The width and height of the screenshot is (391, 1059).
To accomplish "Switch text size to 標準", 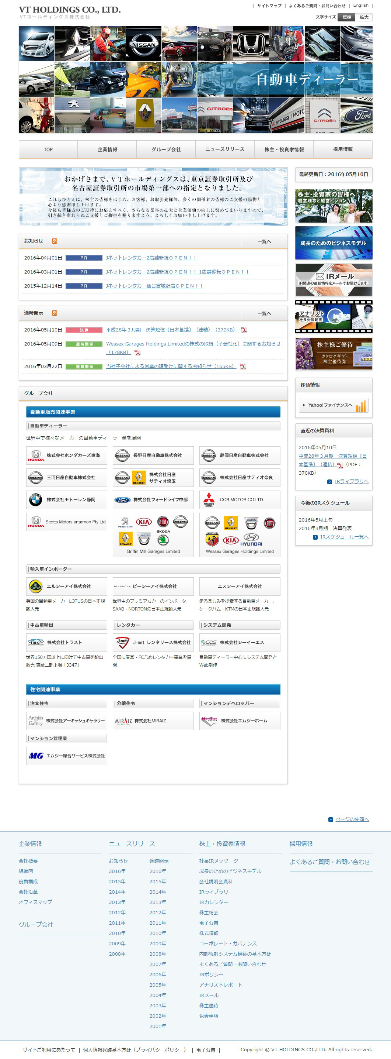I will (x=347, y=17).
